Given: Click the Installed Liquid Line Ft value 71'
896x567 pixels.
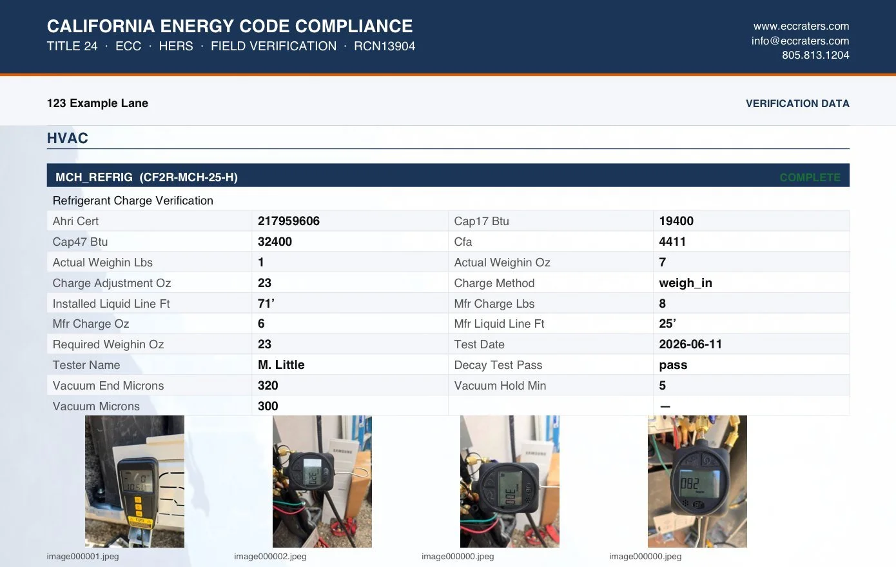Looking at the screenshot, I should (266, 304).
